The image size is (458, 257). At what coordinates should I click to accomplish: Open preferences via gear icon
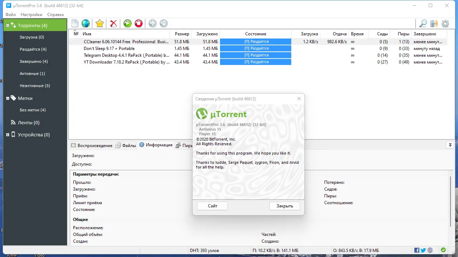tap(445, 23)
